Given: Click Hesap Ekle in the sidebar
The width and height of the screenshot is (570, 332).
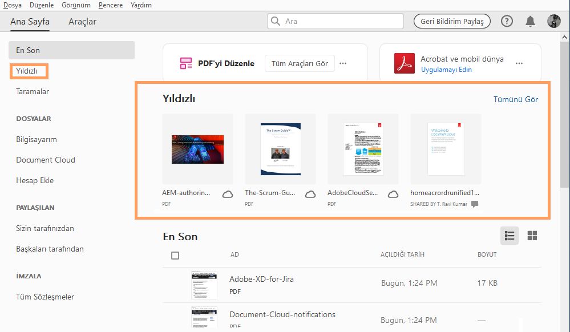Looking at the screenshot, I should pos(35,180).
